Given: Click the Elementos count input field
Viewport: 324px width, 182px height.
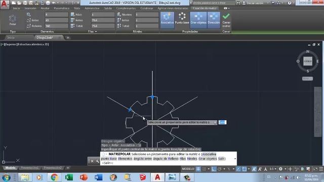Looking at the screenshot, I should pyautogui.click(x=56, y=15).
